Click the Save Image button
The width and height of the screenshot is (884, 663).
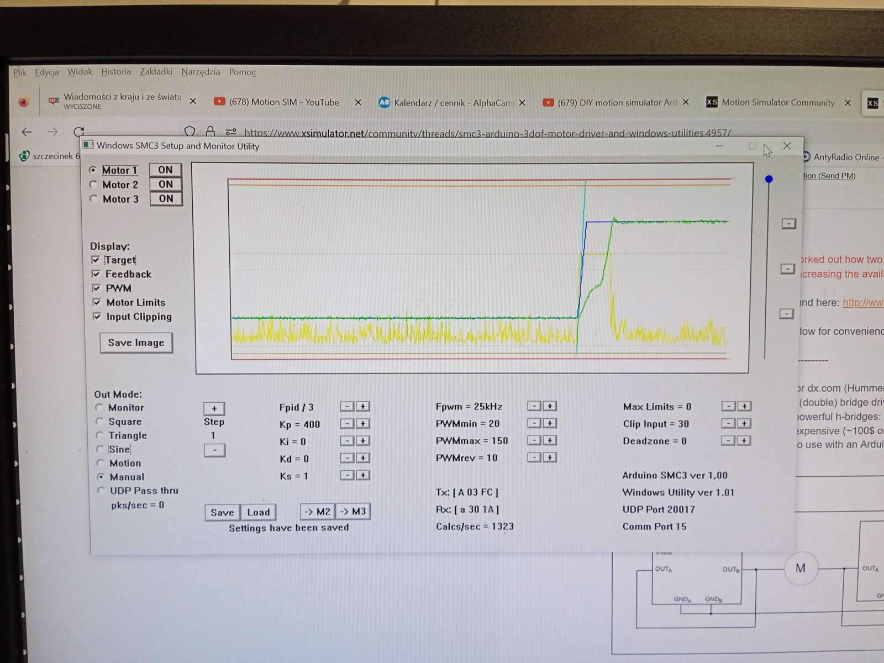pyautogui.click(x=136, y=343)
